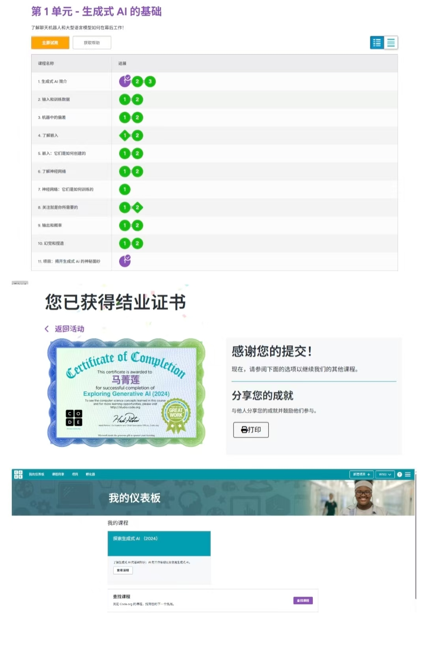426x646 pixels.
Task: Open level 2 of lesson 1 生成式 AI 简介
Action: pyautogui.click(x=137, y=82)
